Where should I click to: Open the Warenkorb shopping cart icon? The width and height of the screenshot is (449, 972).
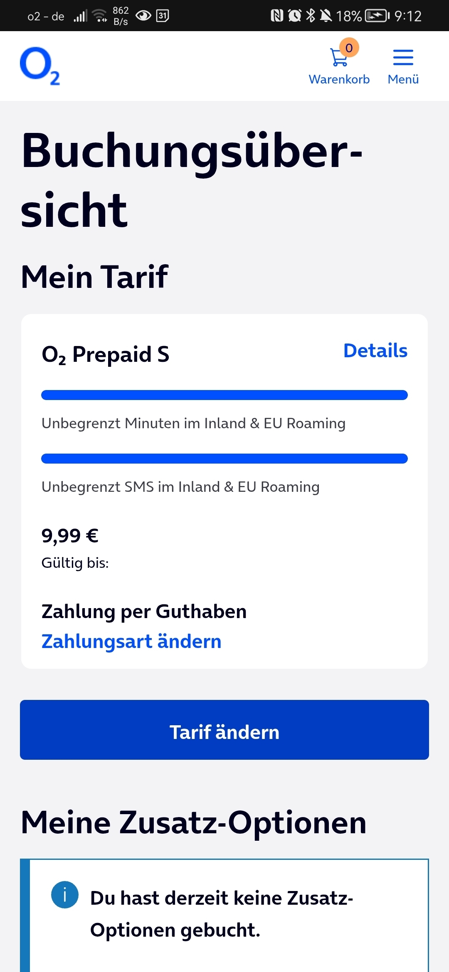(338, 57)
